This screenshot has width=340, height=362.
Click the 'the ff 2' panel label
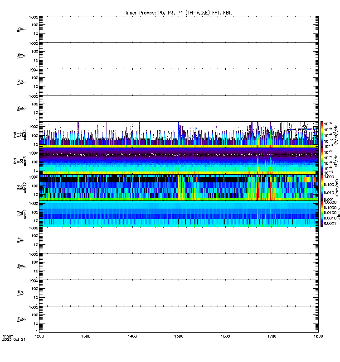pos(21,267)
